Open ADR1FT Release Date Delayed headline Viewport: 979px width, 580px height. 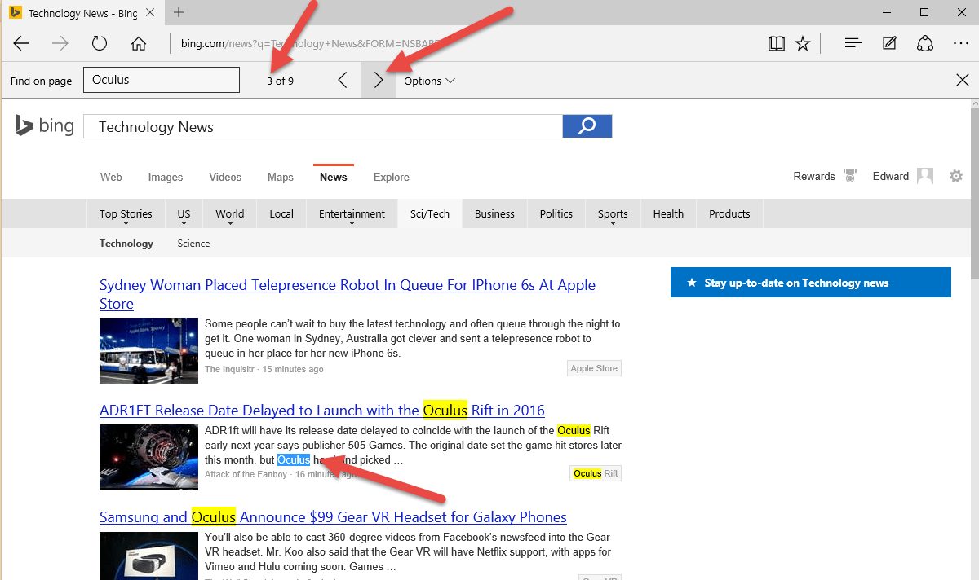pyautogui.click(x=322, y=410)
